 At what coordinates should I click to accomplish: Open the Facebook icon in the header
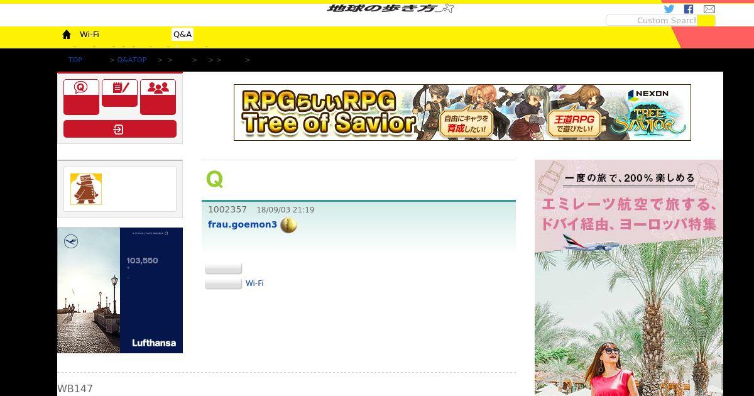689,9
